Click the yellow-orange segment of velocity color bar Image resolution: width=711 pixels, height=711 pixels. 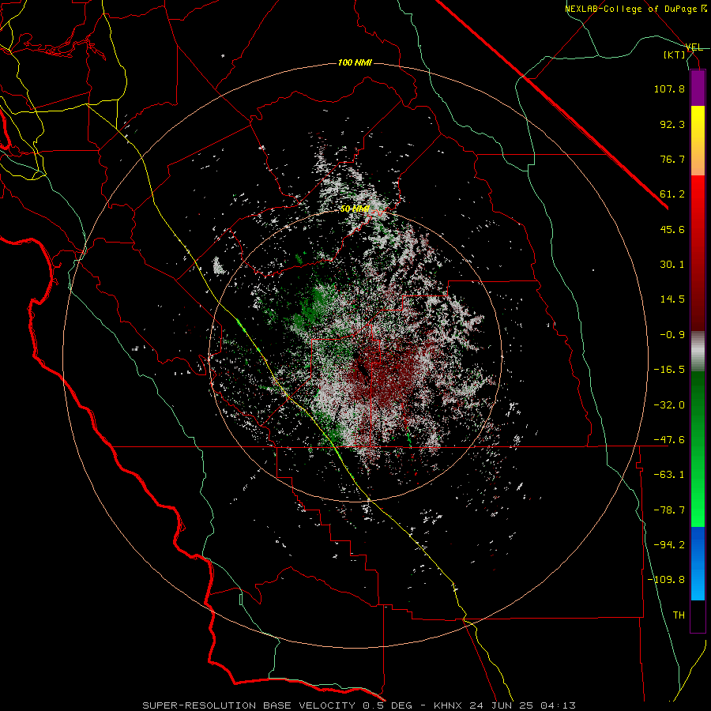tap(698, 141)
